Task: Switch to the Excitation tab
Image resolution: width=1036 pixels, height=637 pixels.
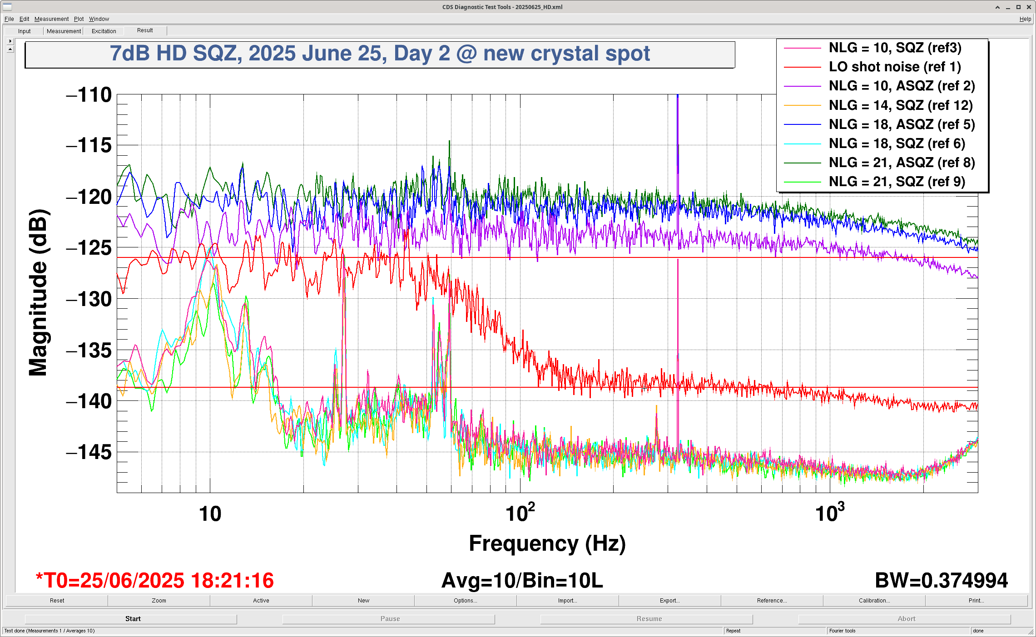Action: click(104, 31)
